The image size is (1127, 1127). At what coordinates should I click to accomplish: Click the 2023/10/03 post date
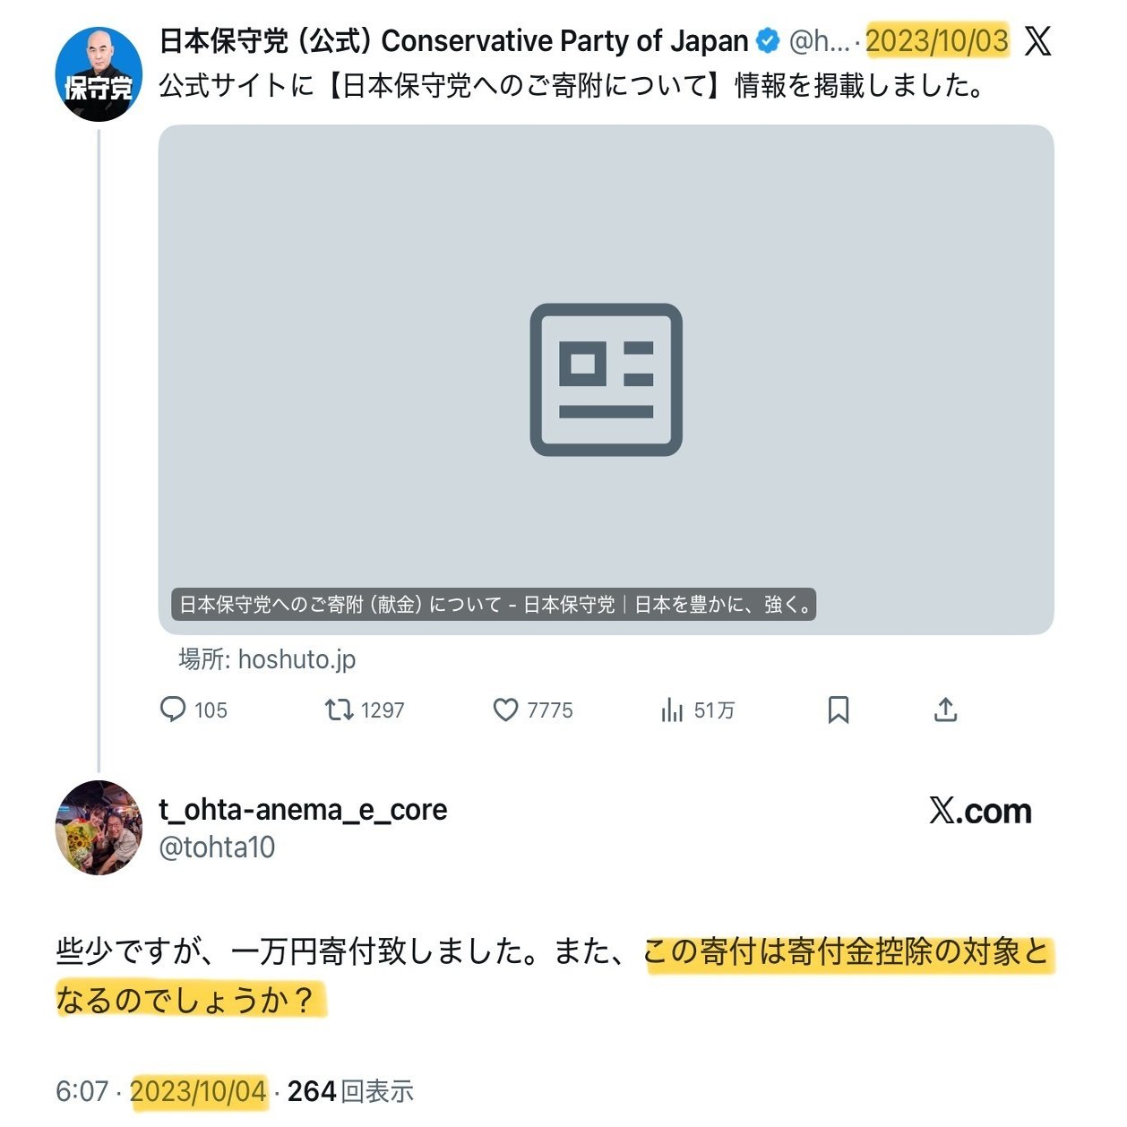(x=936, y=41)
